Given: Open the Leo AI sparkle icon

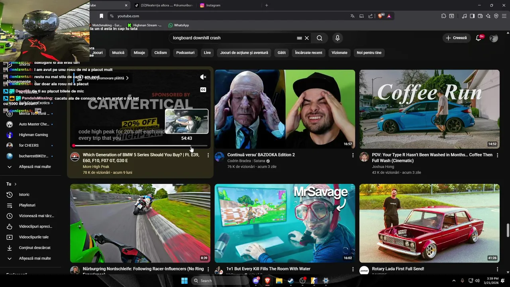Looking at the screenshot, I should click(x=488, y=16).
